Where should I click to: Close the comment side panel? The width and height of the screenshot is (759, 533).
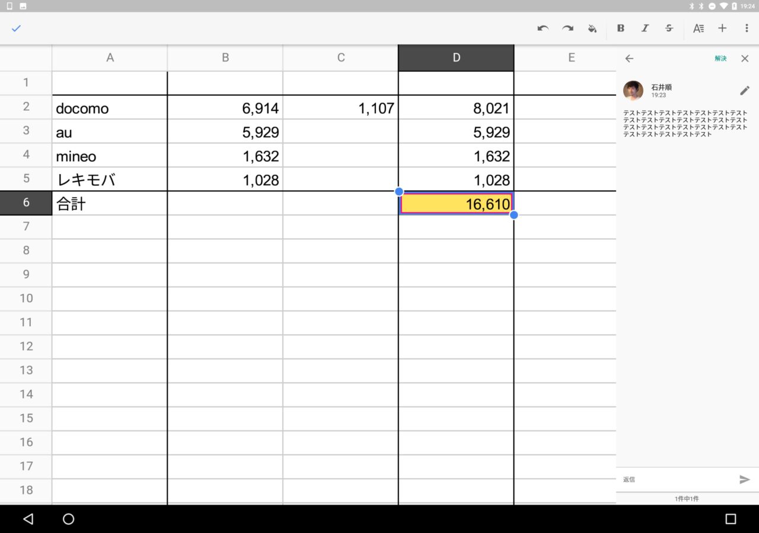(745, 59)
